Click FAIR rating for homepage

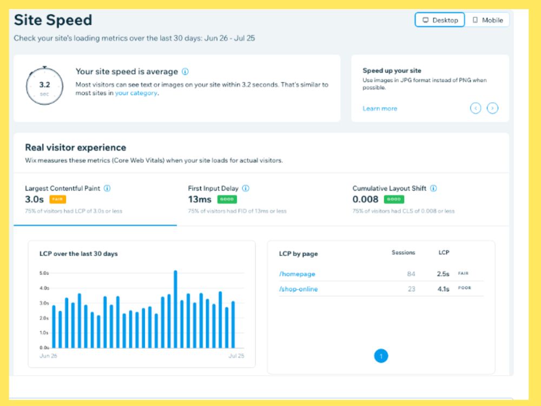pyautogui.click(x=463, y=273)
